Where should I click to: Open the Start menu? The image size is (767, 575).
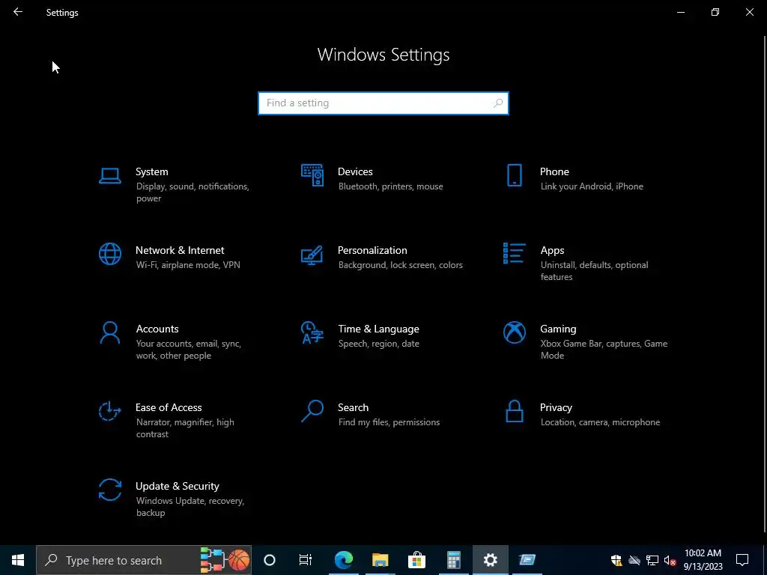pyautogui.click(x=18, y=560)
